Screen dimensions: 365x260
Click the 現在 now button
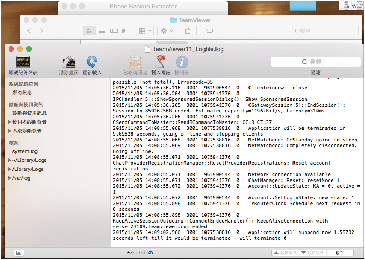[340, 253]
